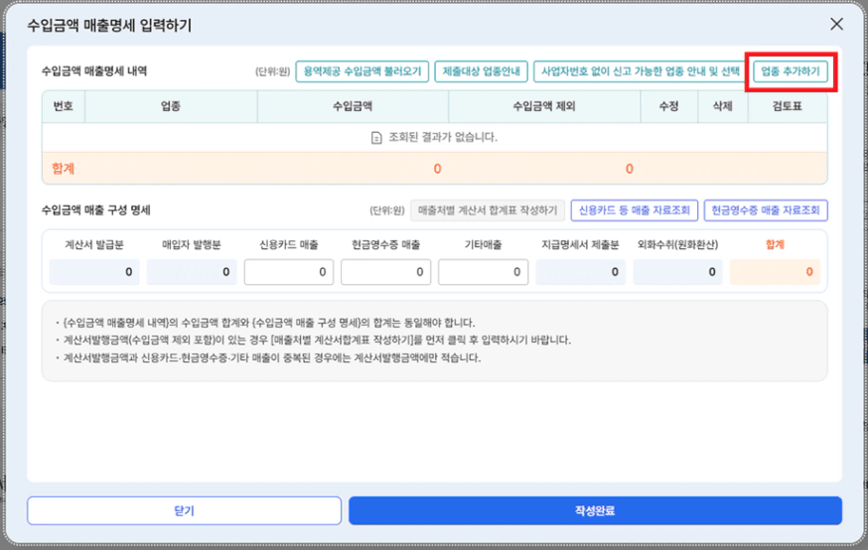Click the 업종 column header
The width and height of the screenshot is (868, 550).
[x=170, y=106]
